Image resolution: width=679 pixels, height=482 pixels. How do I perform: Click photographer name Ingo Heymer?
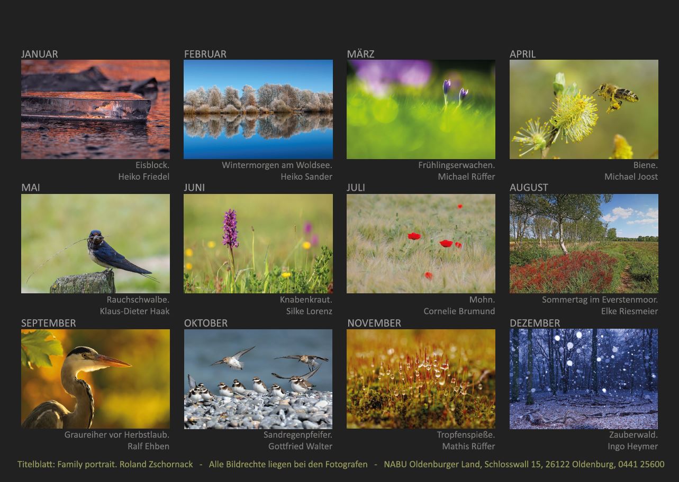632,447
